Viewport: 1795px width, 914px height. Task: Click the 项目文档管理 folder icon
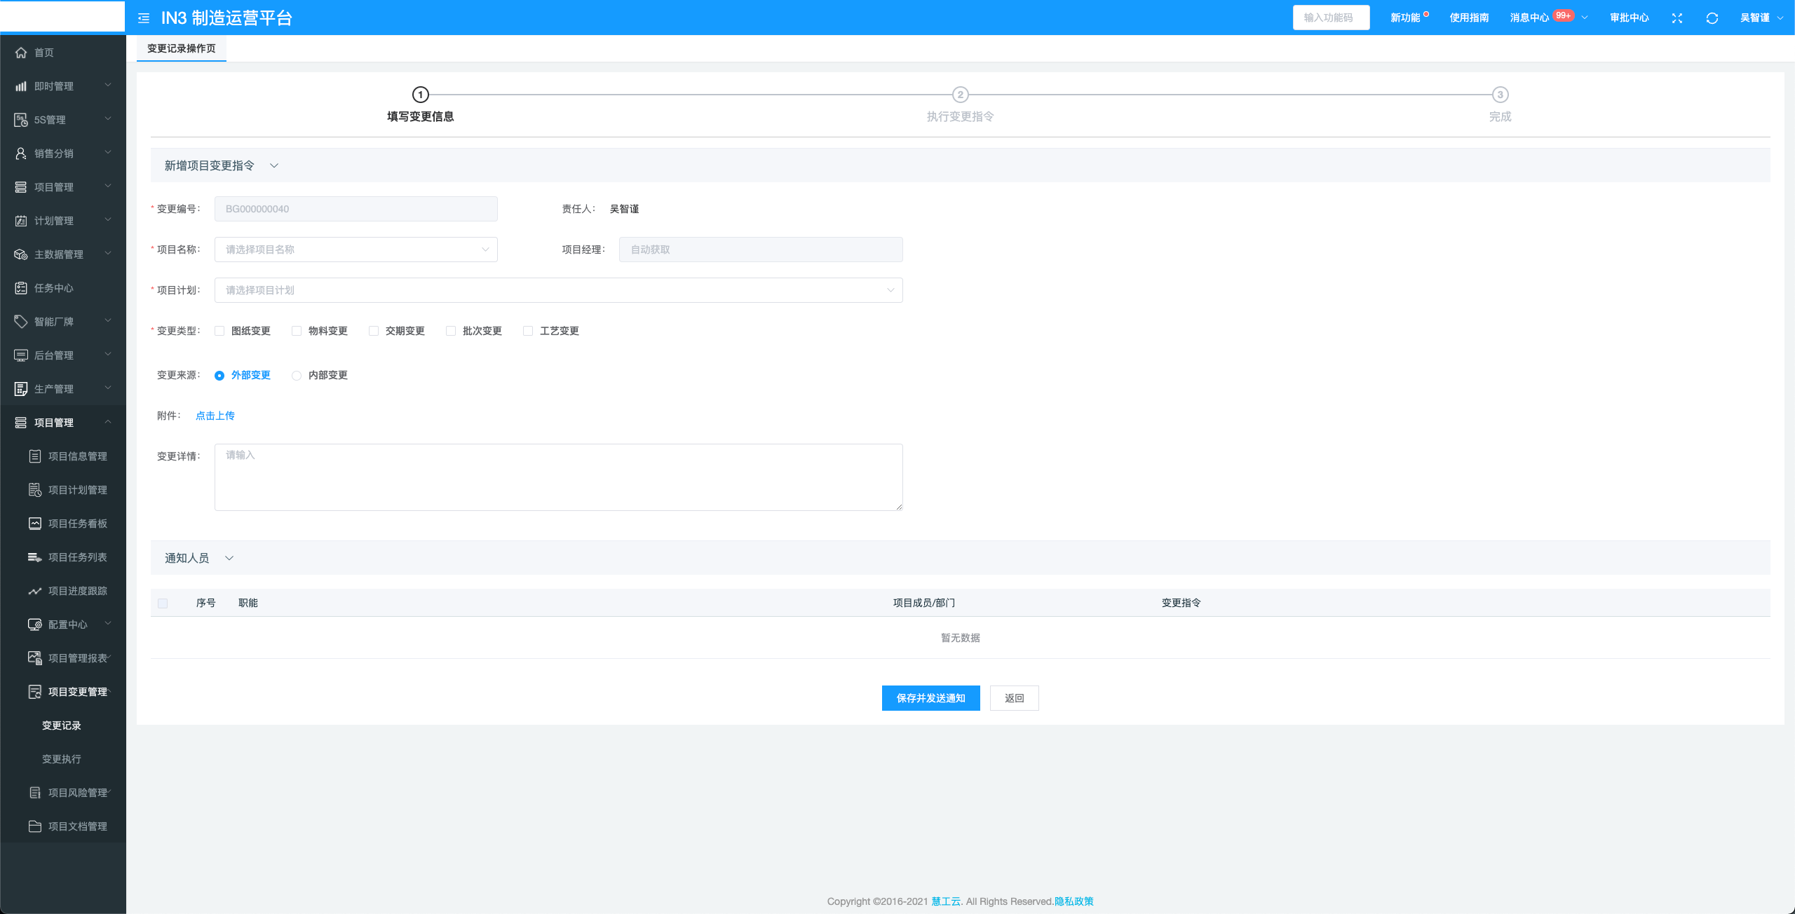tap(35, 826)
